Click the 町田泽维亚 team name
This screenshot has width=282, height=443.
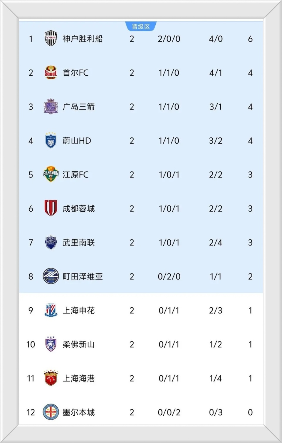click(x=83, y=277)
